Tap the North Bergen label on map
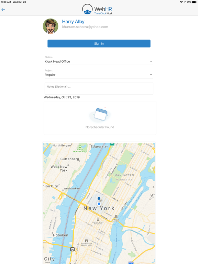 (x=62, y=145)
